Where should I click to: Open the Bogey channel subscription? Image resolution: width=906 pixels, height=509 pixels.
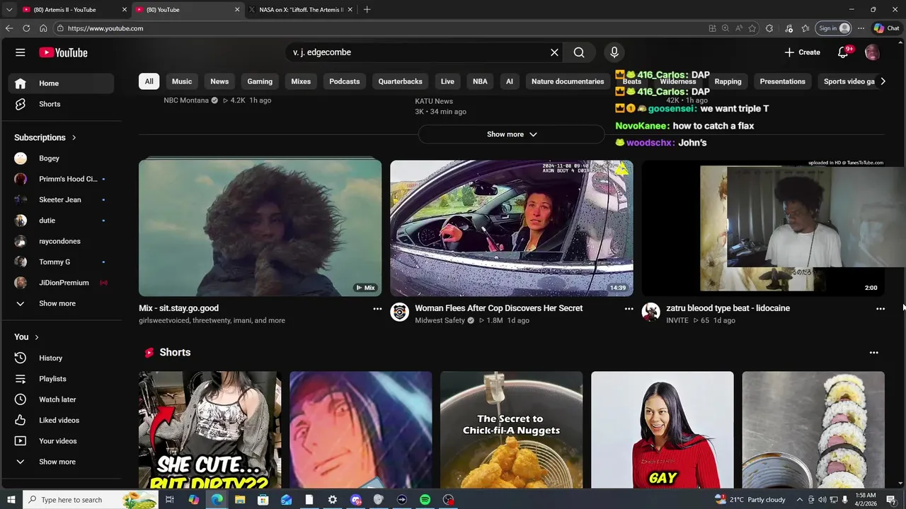pos(61,158)
